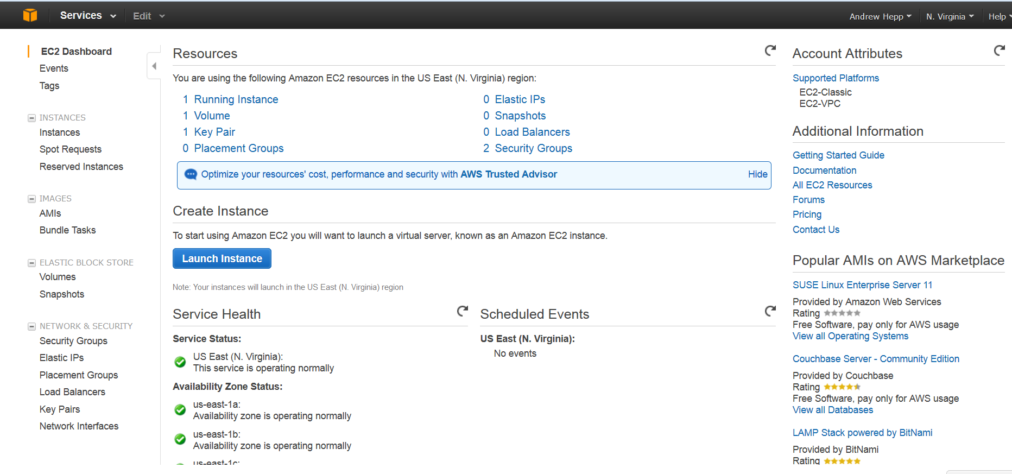The width and height of the screenshot is (1012, 474).
Task: Open the Supported Platforms link
Action: (x=836, y=78)
